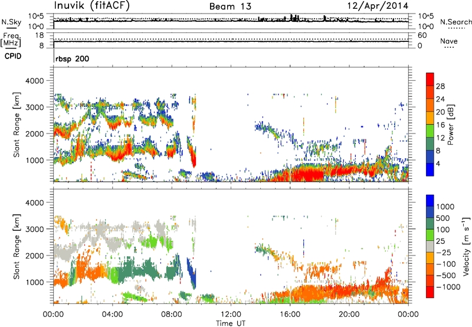Click the 24 tick label on power colorbar
Image resolution: width=472 pixels, height=327 pixels.
point(440,99)
